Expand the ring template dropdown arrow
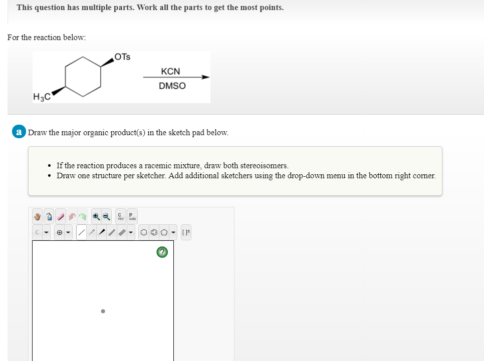 coord(172,232)
